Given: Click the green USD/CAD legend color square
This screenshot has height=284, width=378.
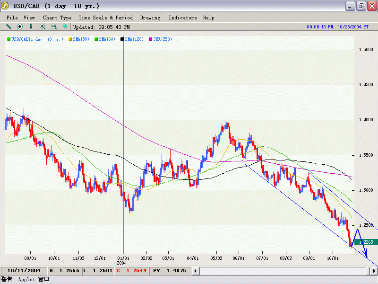Looking at the screenshot, I should (x=9, y=39).
